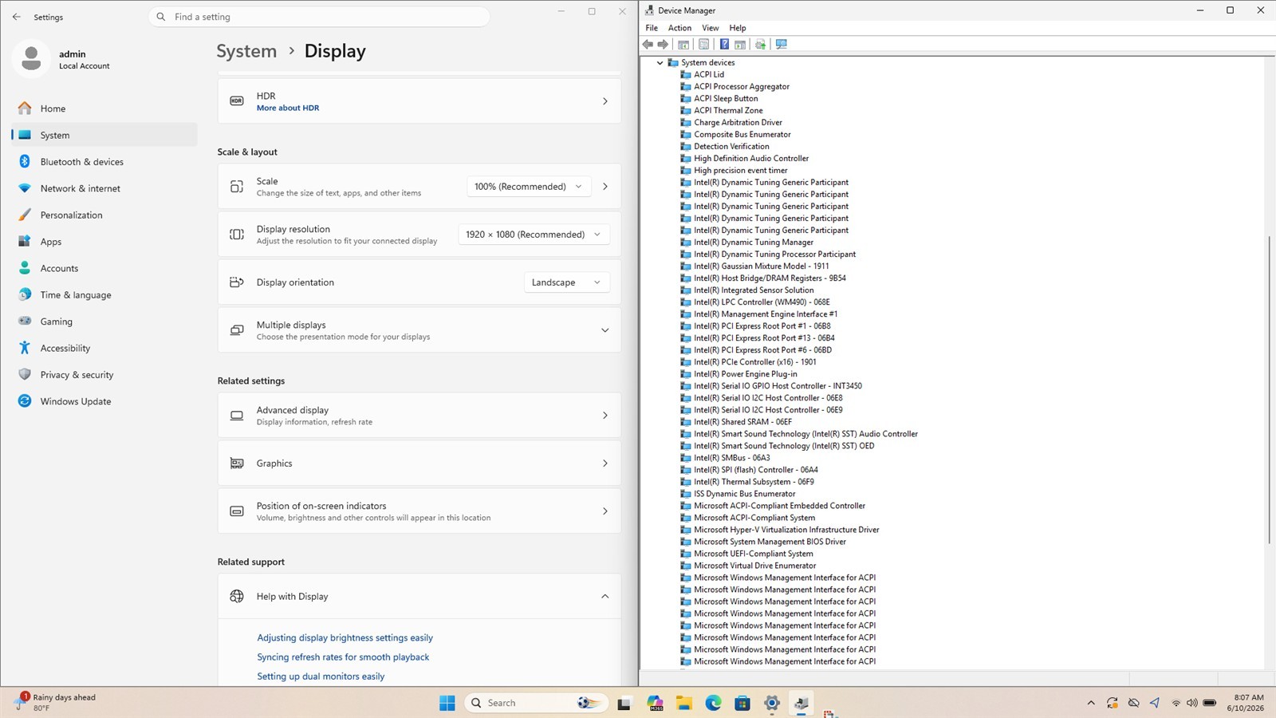This screenshot has height=718, width=1276.
Task: Launch Microsoft Edge from the taskbar
Action: (713, 703)
